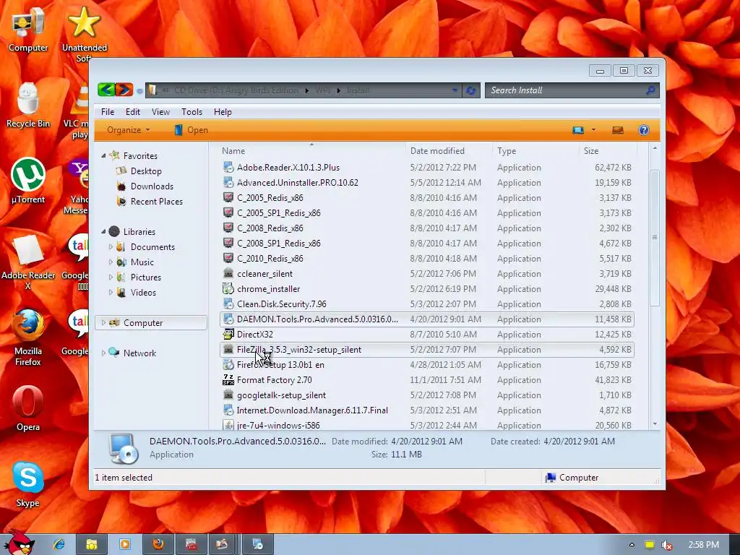Toggle the preview pane icon
The image size is (740, 555).
pyautogui.click(x=618, y=130)
